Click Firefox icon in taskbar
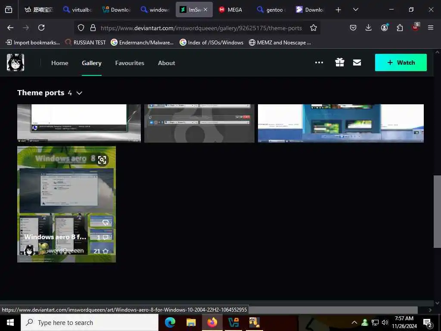Image resolution: width=441 pixels, height=331 pixels. click(212, 322)
